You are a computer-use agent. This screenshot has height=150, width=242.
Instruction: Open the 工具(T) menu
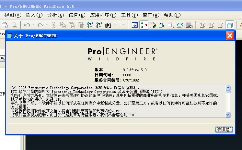pos(129,15)
